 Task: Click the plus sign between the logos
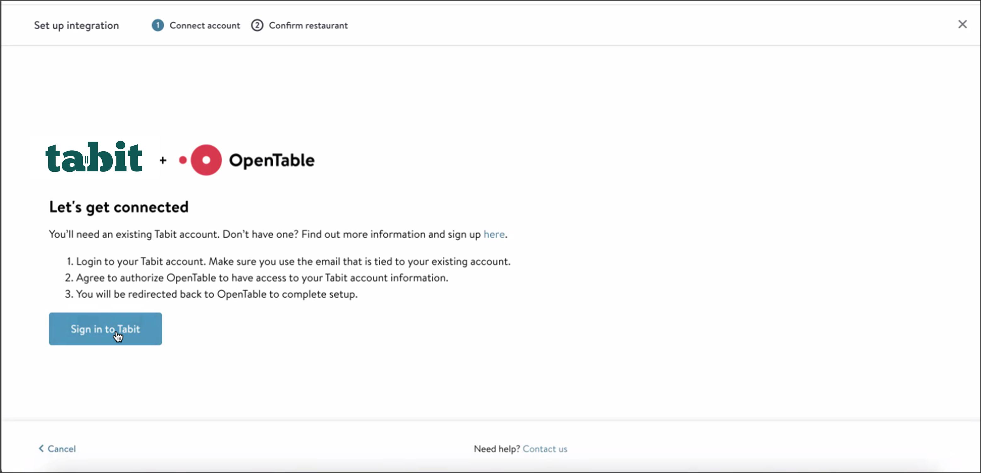[x=163, y=161]
